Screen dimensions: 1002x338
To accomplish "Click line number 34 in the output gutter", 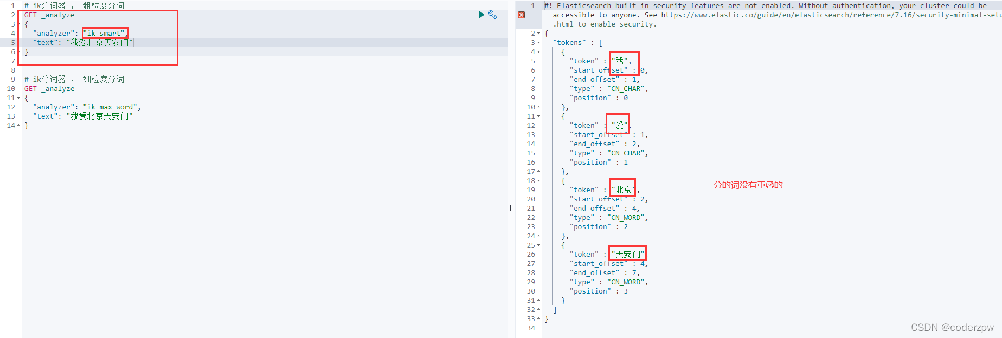I will point(531,328).
